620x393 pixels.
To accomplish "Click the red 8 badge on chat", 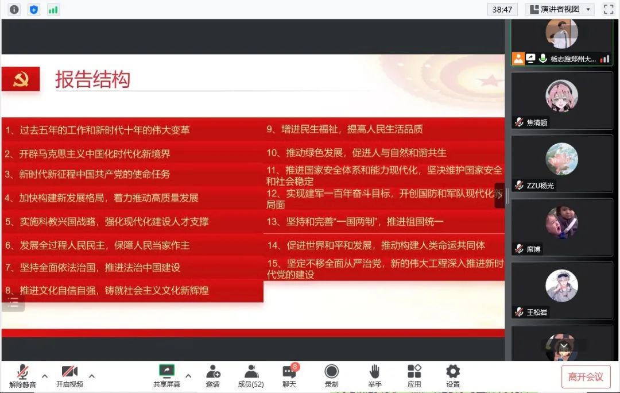I will click(294, 367).
